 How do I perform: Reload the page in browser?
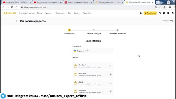click(12, 7)
